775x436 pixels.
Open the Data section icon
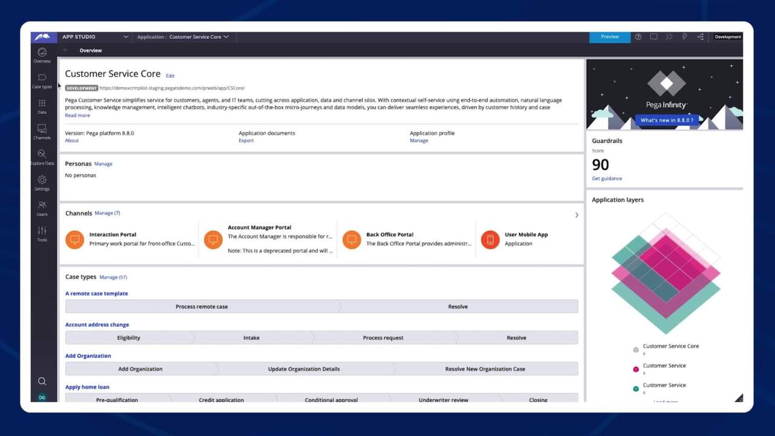click(42, 106)
